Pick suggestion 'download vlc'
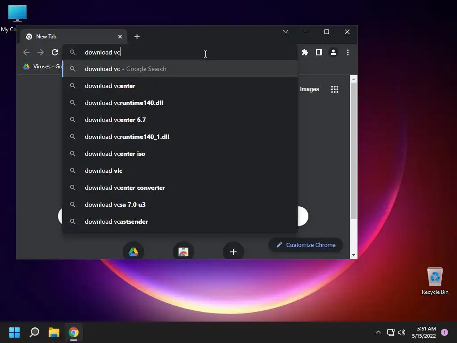 [x=180, y=171]
